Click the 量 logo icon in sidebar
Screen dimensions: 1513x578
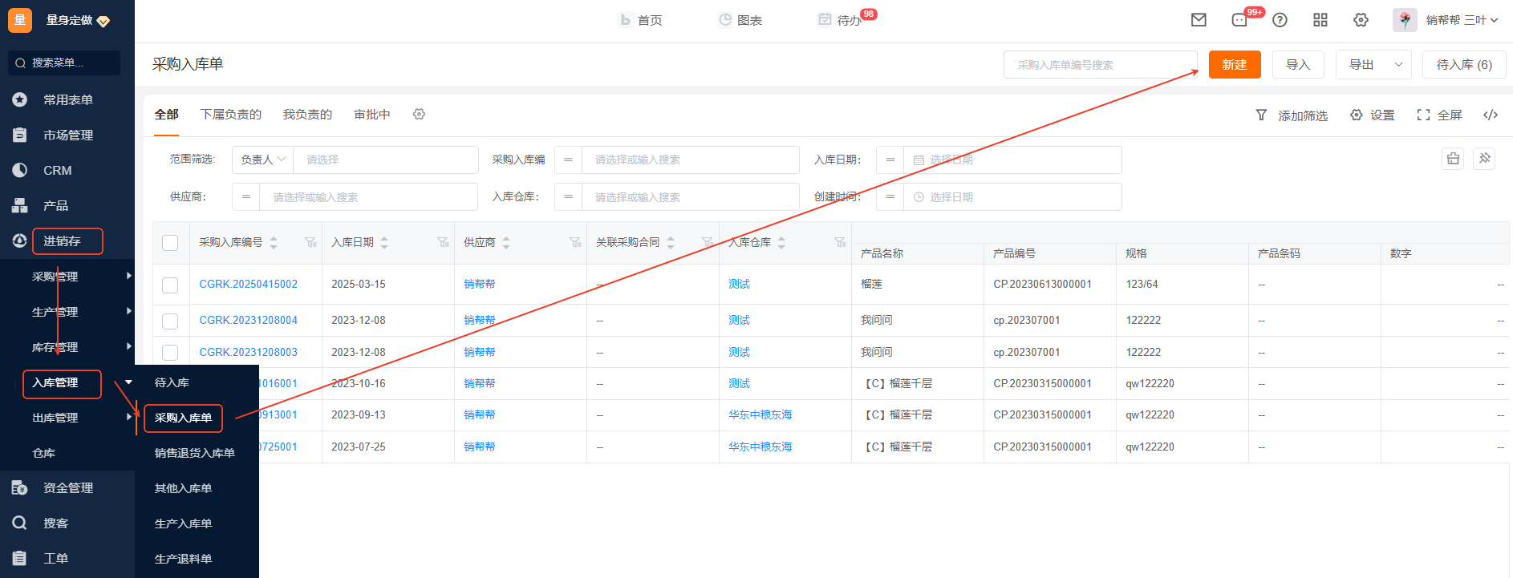click(20, 20)
